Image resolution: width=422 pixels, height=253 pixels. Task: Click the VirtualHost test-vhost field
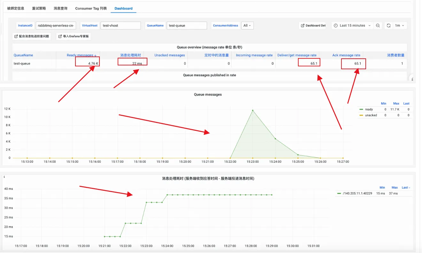point(121,26)
